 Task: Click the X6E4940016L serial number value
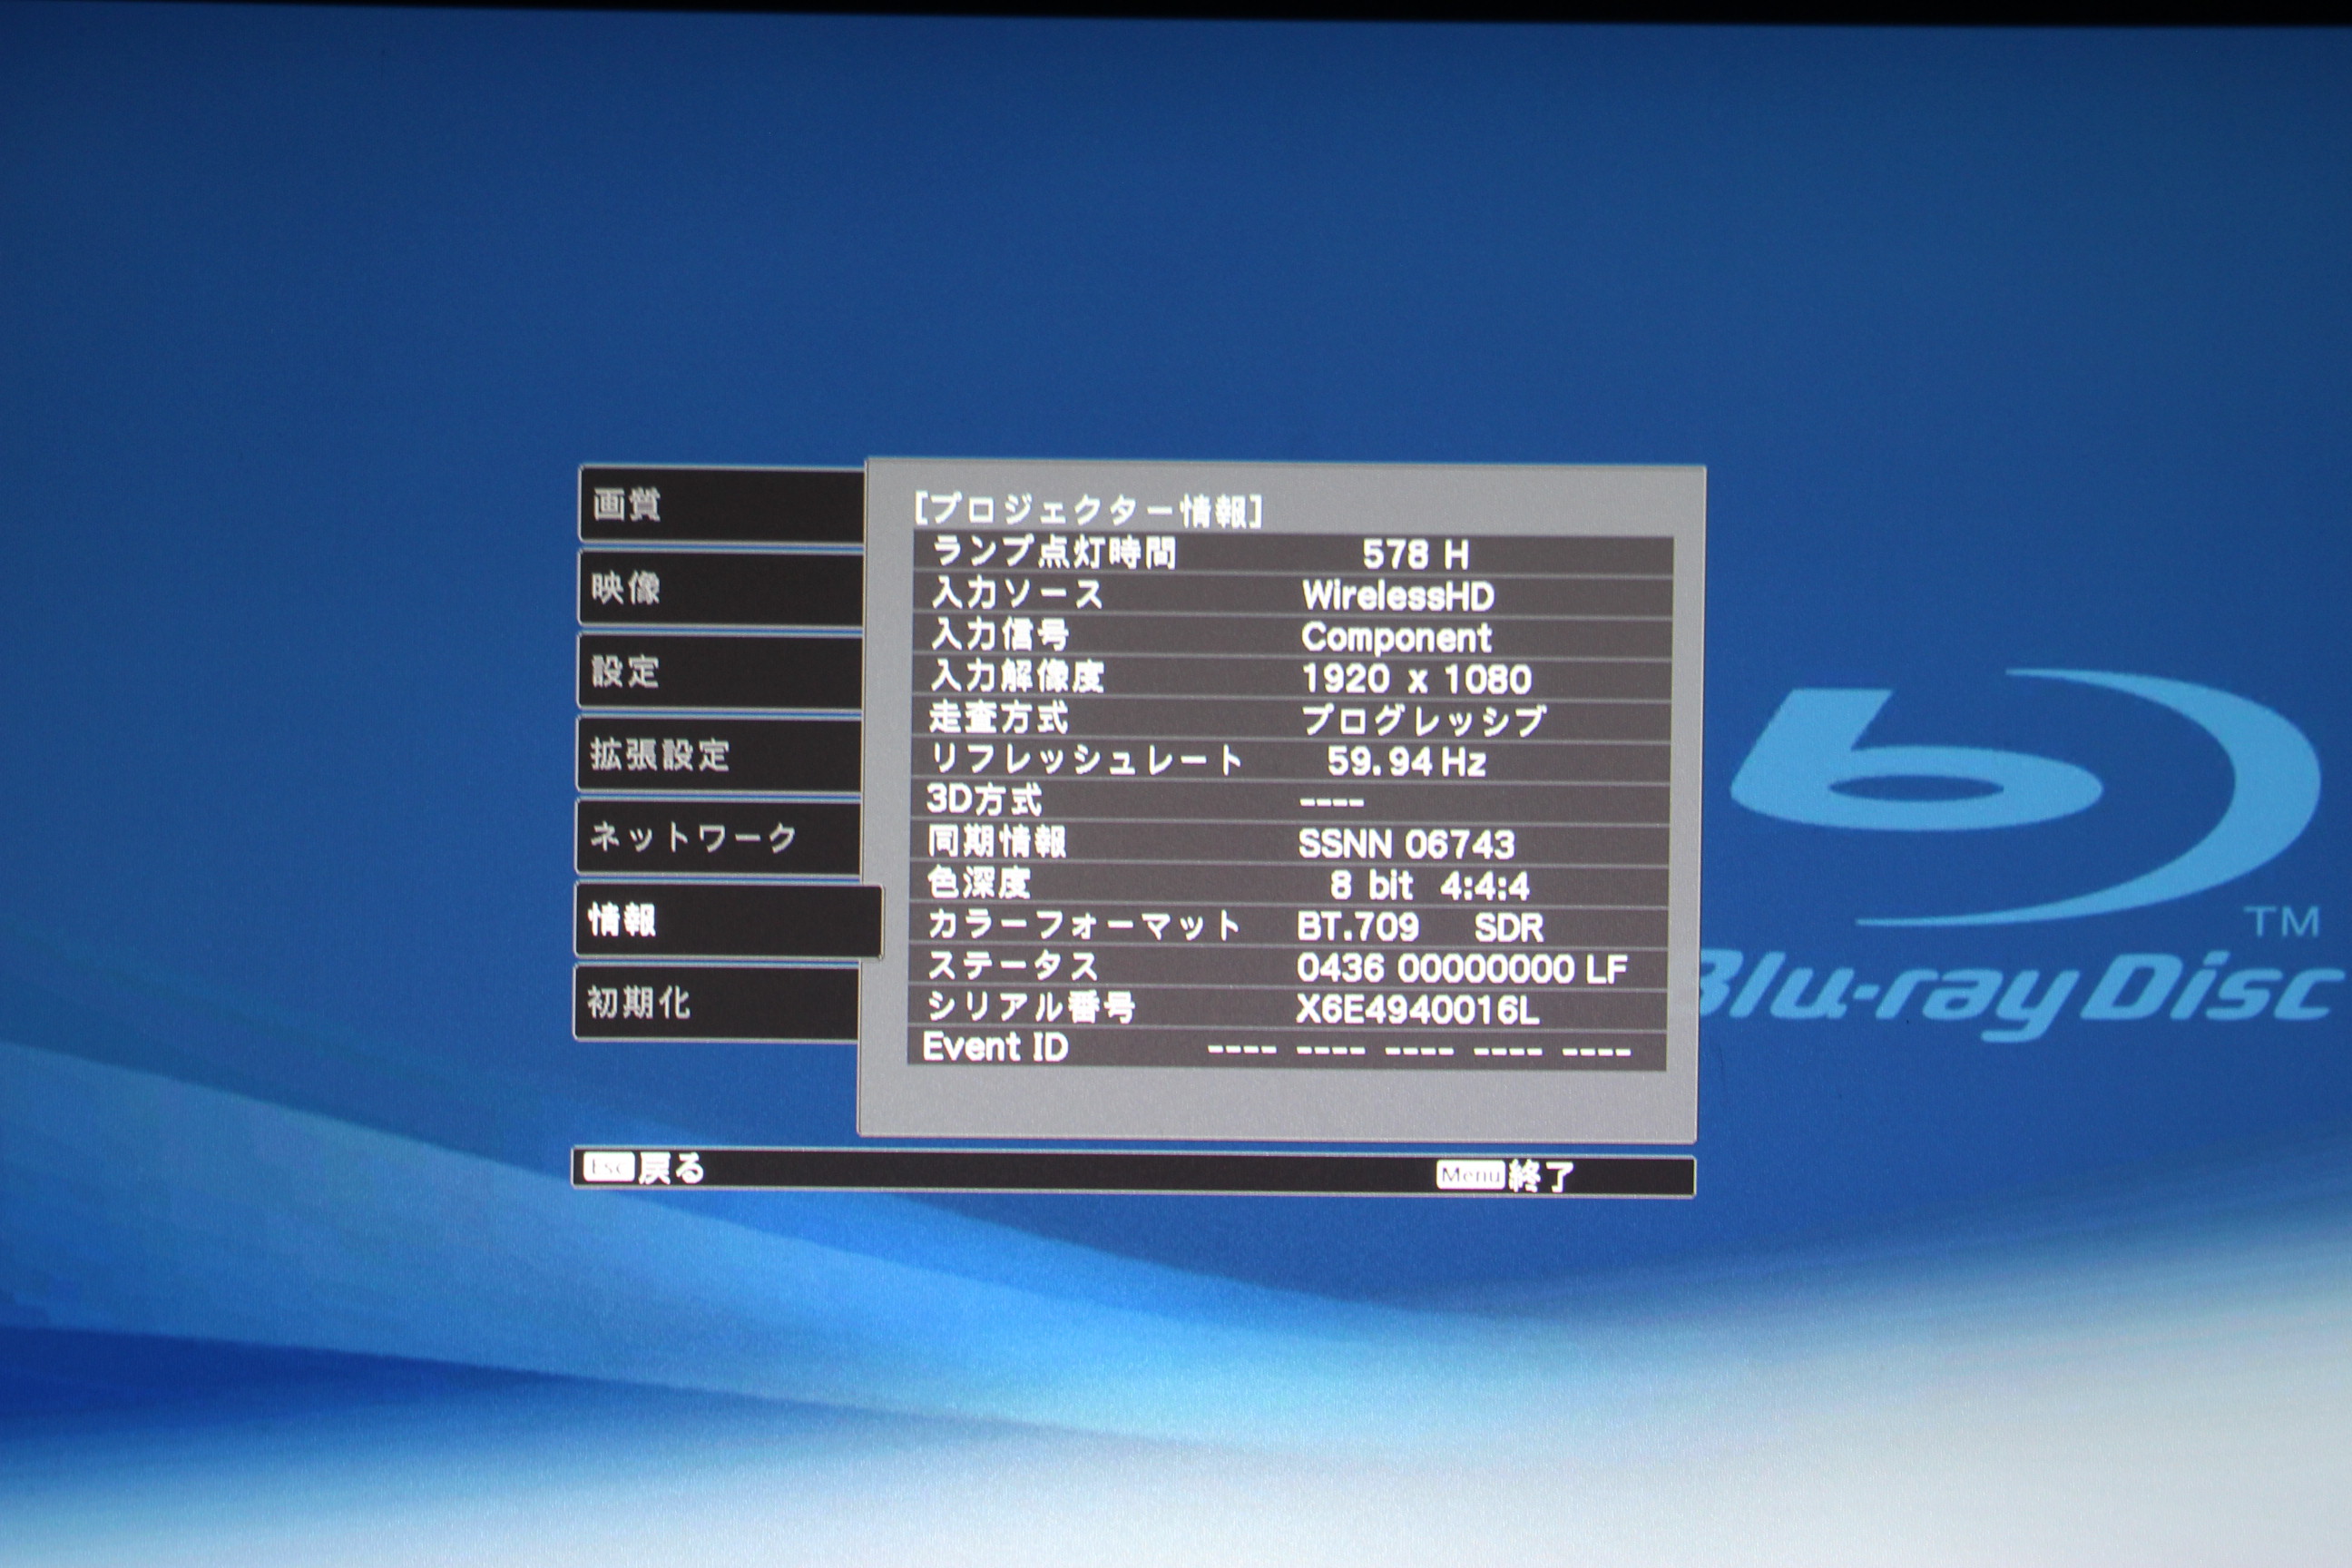tap(1417, 1011)
